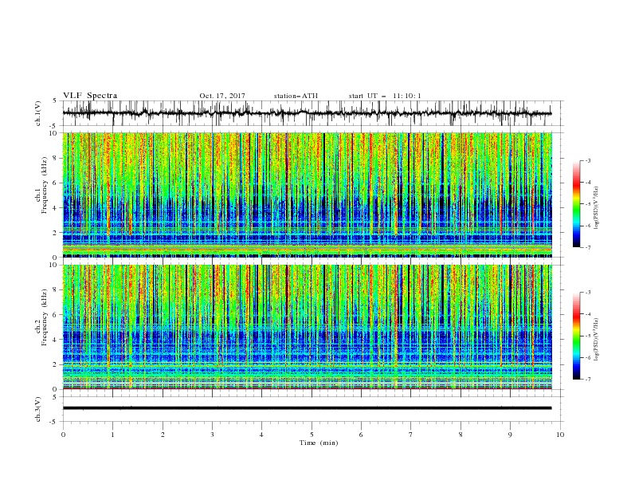The width and height of the screenshot is (631, 488).
Task: Click the "5" tick on the time axis
Action: click(312, 435)
